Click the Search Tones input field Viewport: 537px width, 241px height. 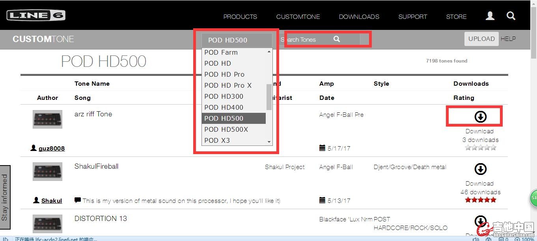pyautogui.click(x=304, y=39)
